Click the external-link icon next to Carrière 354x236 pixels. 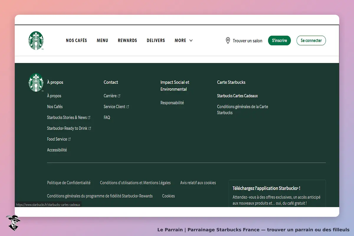tap(119, 96)
